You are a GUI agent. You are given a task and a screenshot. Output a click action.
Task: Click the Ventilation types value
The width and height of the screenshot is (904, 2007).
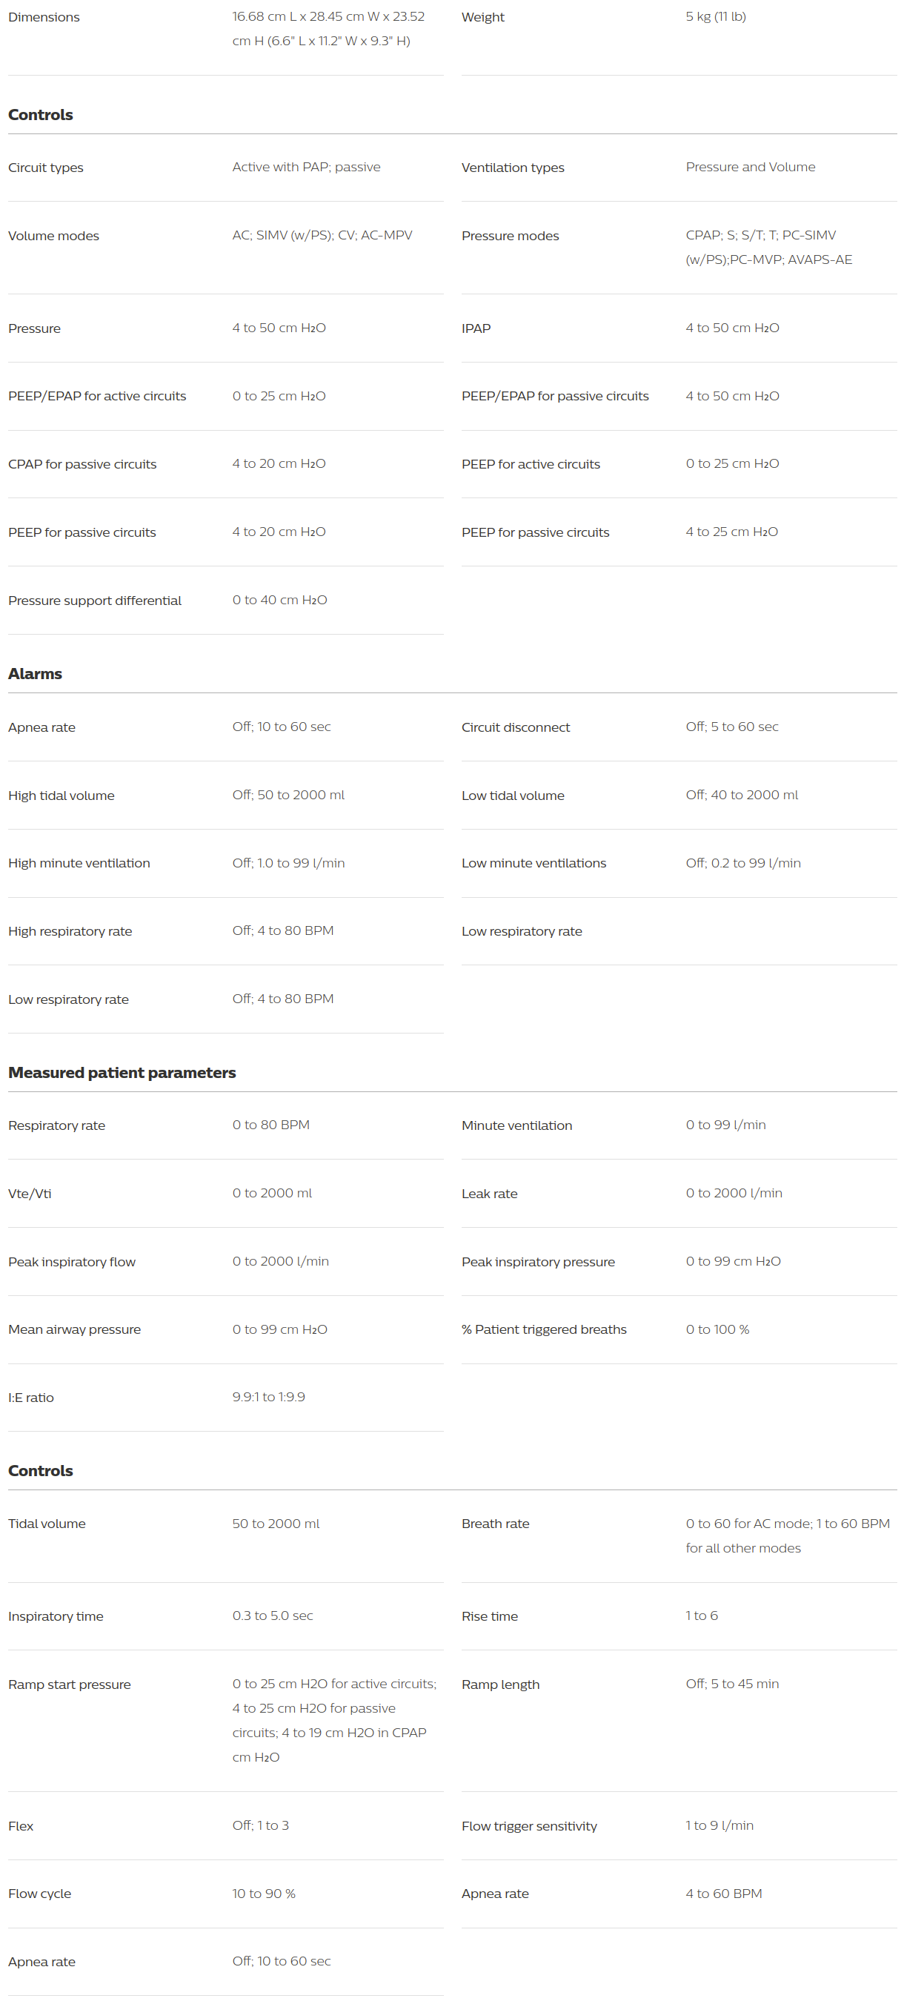pyautogui.click(x=751, y=167)
